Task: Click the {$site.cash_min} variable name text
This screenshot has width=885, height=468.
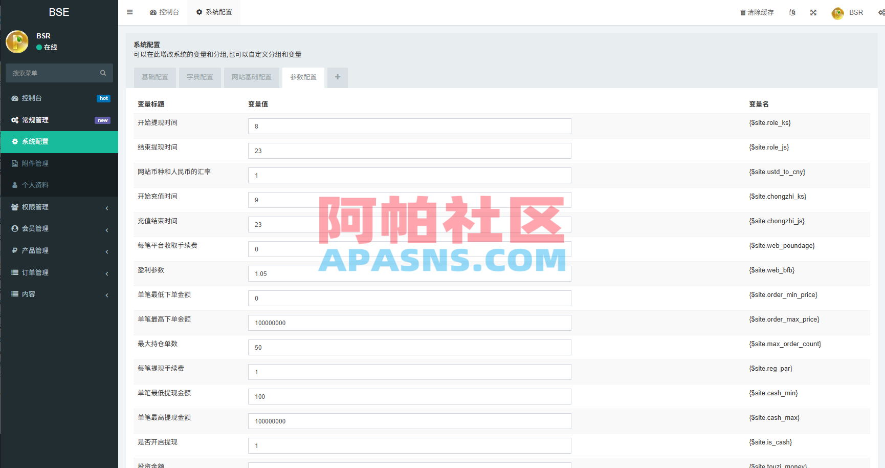Action: tap(773, 393)
